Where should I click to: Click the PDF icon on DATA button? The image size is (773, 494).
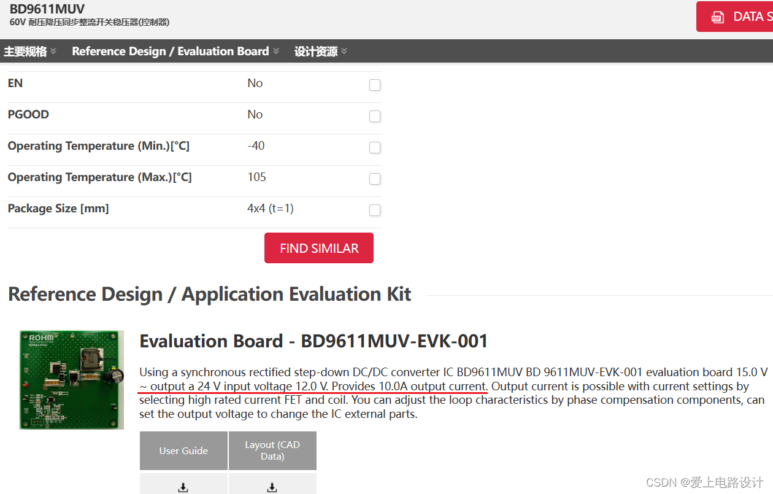[x=717, y=17]
